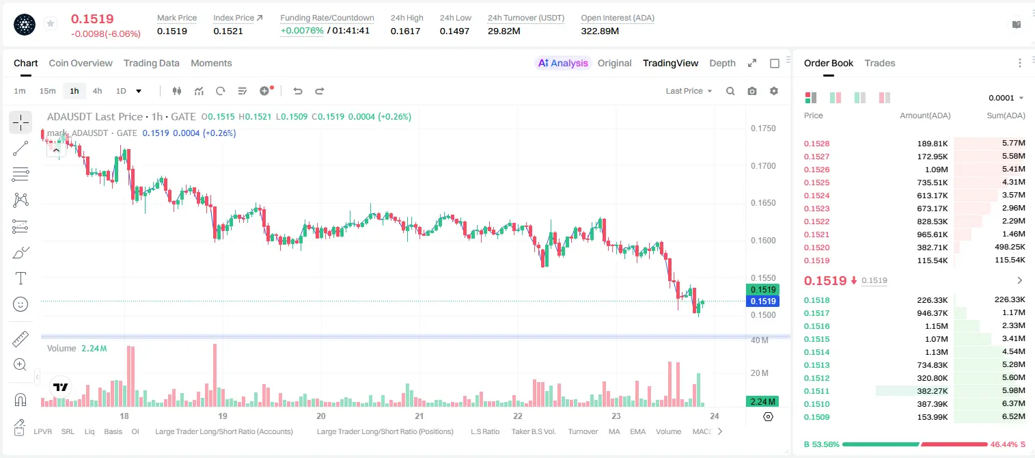
Task: Select the crosshair cursor tool
Action: tap(20, 122)
